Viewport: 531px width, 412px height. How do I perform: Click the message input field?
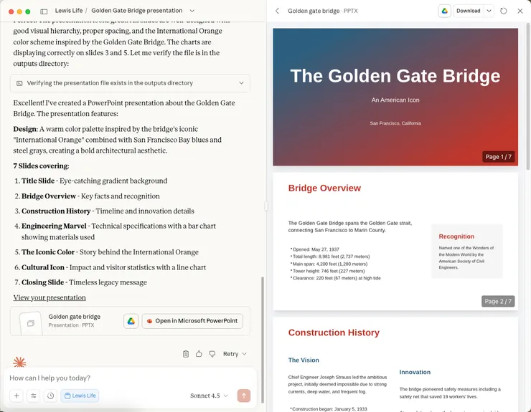(x=129, y=378)
